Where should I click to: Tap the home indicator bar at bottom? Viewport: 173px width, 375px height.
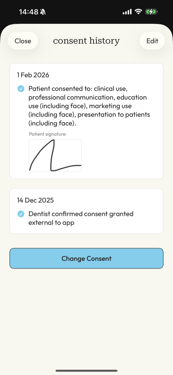point(86,370)
